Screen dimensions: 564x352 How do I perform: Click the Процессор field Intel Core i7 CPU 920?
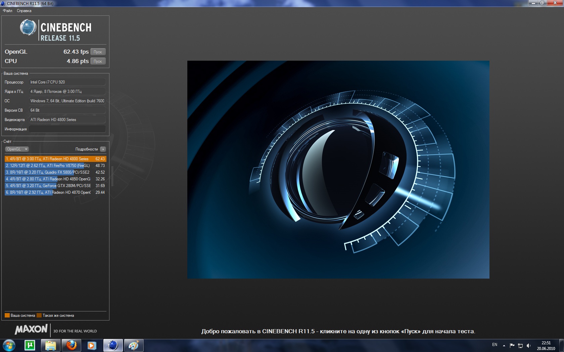click(67, 82)
